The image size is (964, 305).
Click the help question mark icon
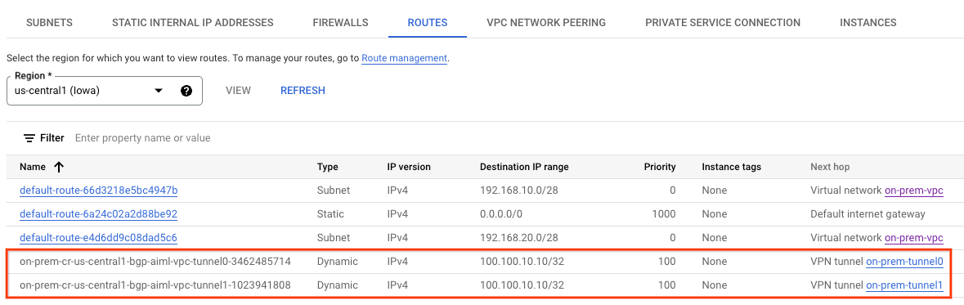pos(187,91)
